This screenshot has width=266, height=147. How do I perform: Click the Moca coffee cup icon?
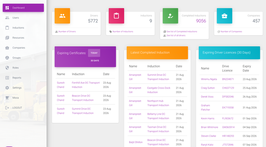click(x=7, y=98)
